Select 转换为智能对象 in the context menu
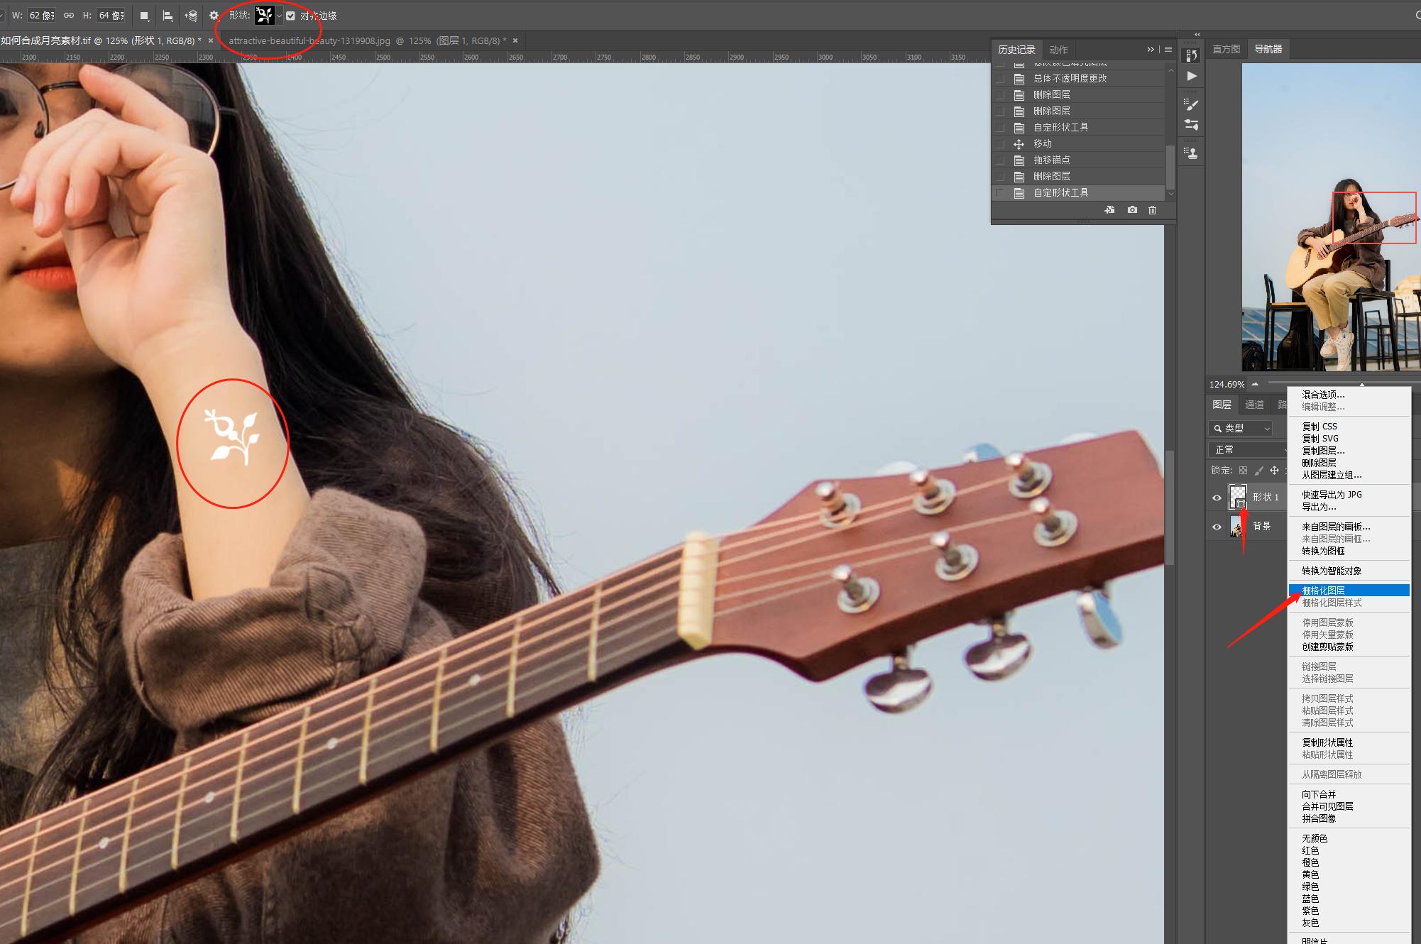The image size is (1421, 944). 1331,571
